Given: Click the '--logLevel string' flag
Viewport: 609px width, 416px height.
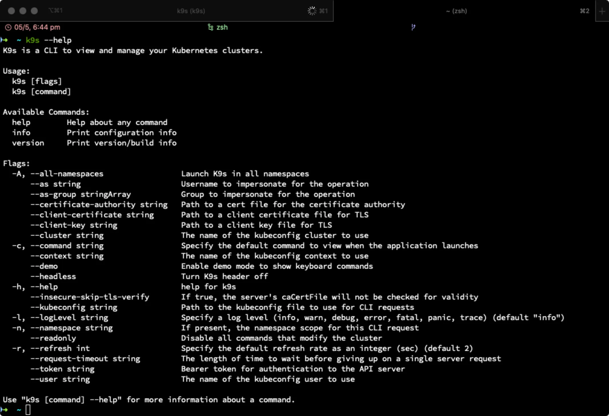Looking at the screenshot, I should click(x=69, y=318).
